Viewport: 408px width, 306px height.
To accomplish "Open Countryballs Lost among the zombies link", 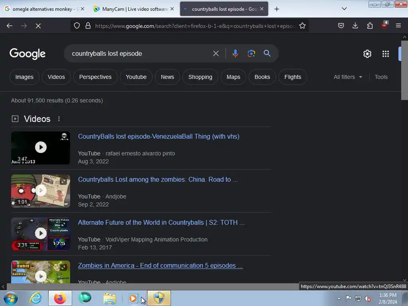I will pos(158,180).
